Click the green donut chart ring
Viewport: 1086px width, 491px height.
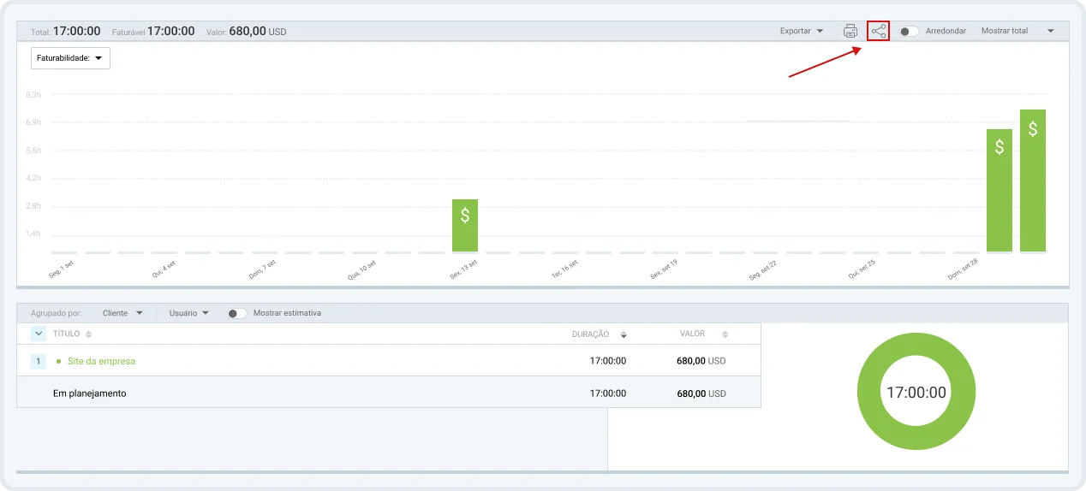coord(868,393)
